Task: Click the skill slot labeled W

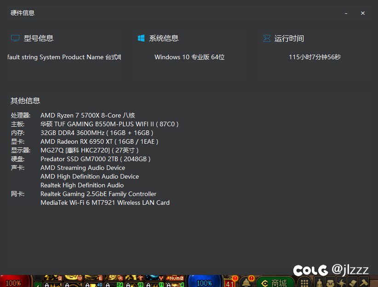Action: pos(73,278)
